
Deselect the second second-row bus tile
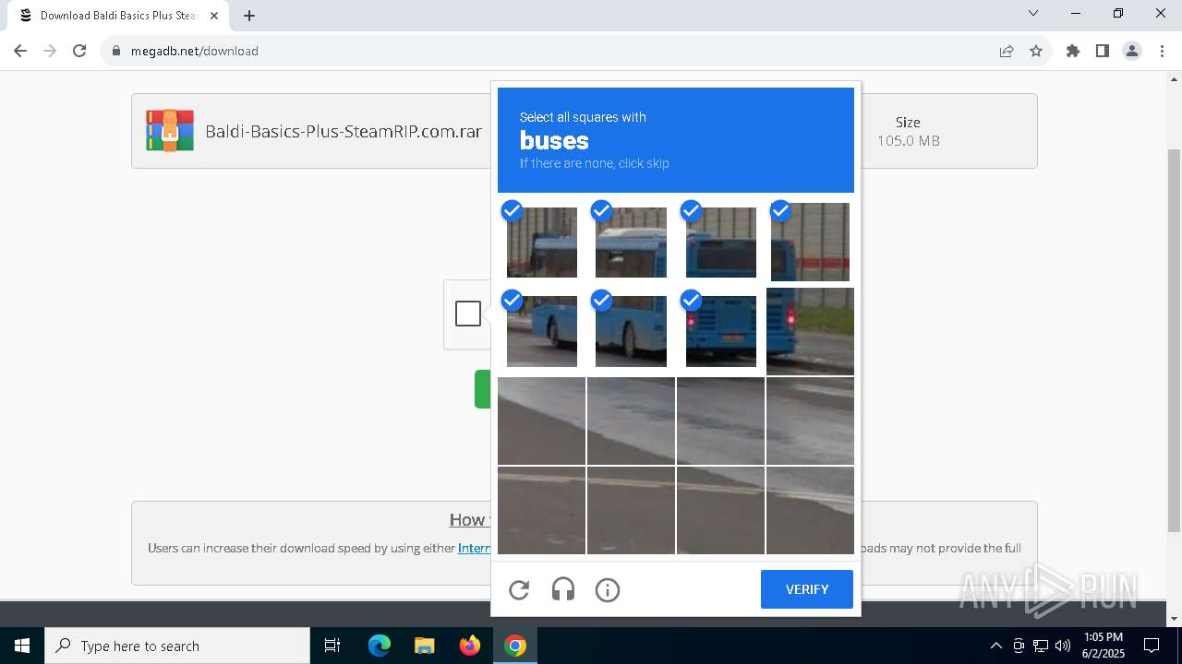click(x=631, y=331)
